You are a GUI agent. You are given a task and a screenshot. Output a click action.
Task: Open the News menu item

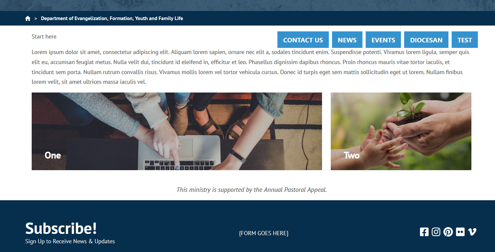point(347,40)
